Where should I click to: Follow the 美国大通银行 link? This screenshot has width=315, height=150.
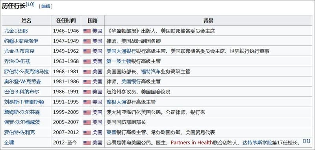121,51
